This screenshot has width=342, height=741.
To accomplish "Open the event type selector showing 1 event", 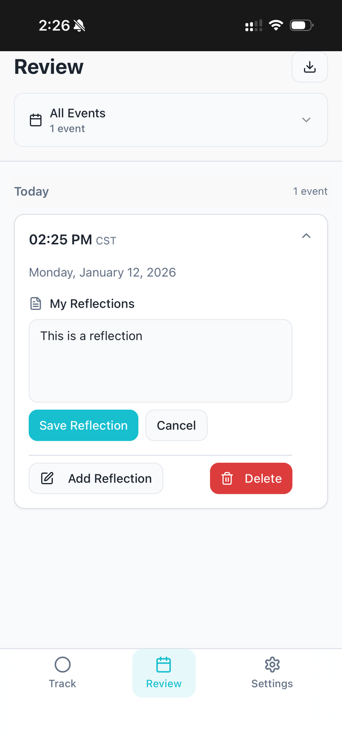I will pos(171,120).
